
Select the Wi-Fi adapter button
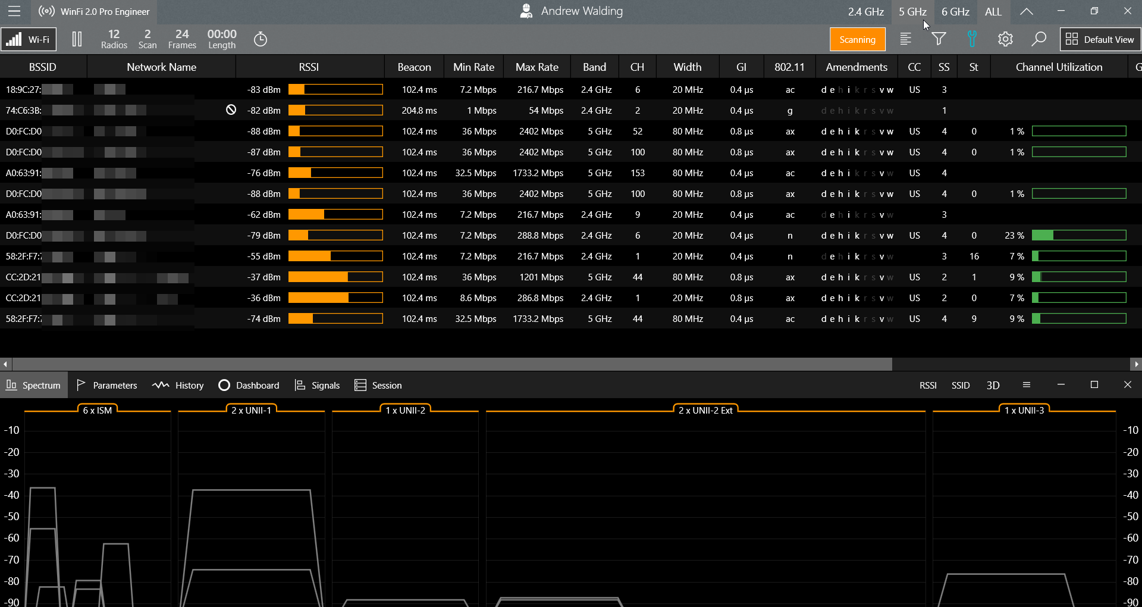29,39
